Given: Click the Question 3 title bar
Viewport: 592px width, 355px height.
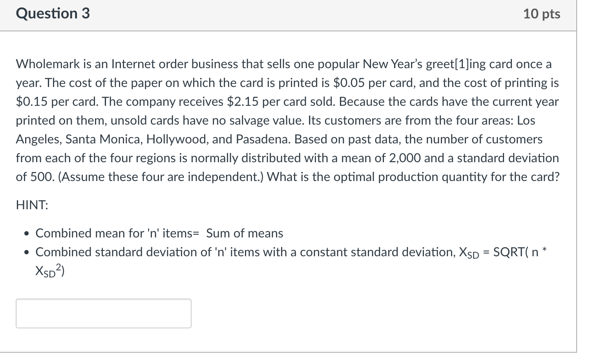Looking at the screenshot, I should point(275,15).
